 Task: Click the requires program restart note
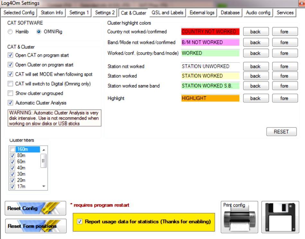[100, 205]
